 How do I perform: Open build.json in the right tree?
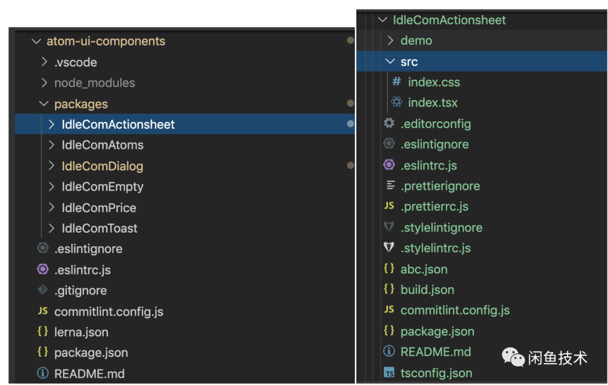(427, 290)
